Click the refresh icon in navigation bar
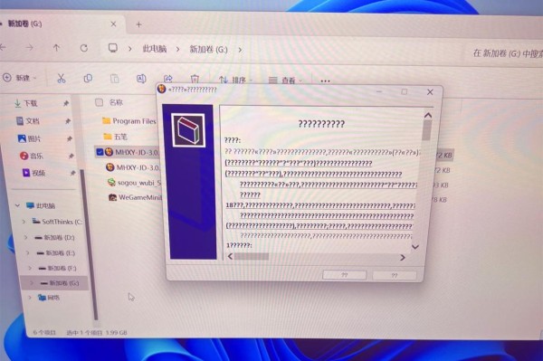The height and width of the screenshot is (361, 543). click(84, 48)
